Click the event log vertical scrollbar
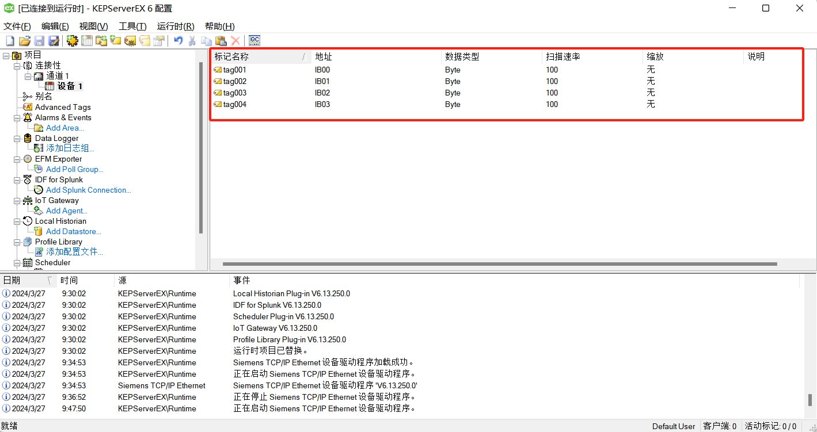The image size is (817, 432). point(810,400)
